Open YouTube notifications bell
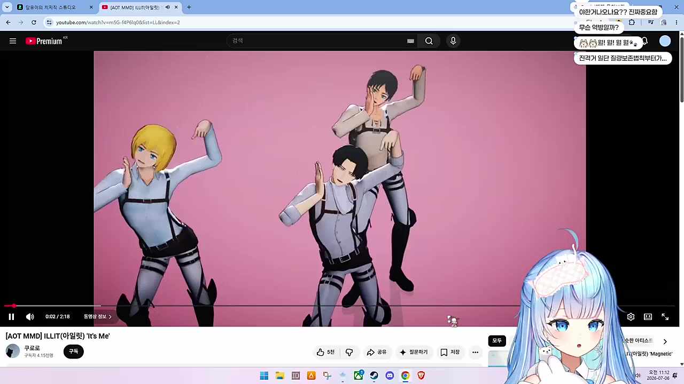 coord(644,41)
